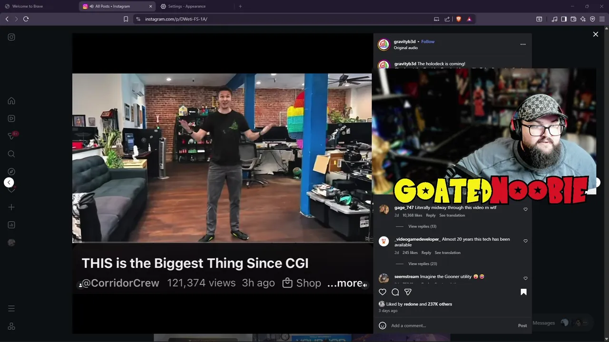The image size is (609, 342).
Task: Go to Instagram Home feed icon
Action: pyautogui.click(x=11, y=101)
